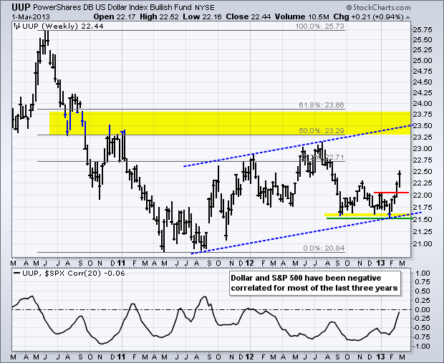Viewport: 444px width, 363px height.
Task: Click the 22.50 price axis label
Action: (x=423, y=172)
